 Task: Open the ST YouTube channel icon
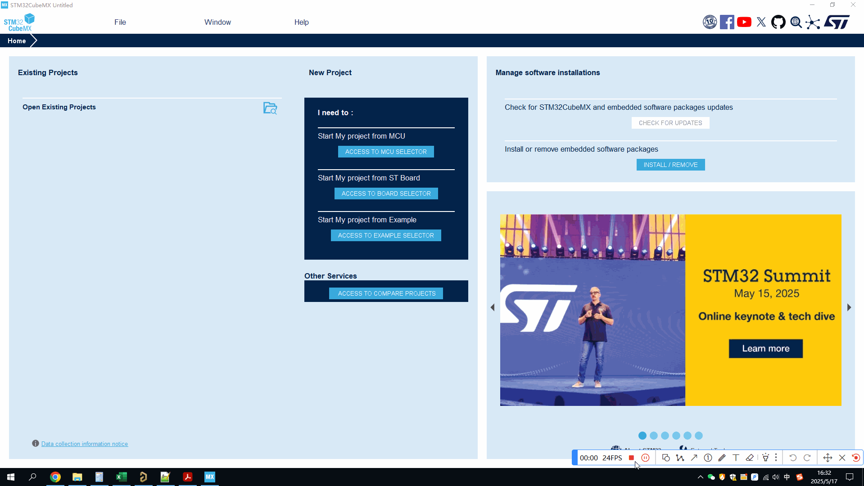(x=744, y=22)
